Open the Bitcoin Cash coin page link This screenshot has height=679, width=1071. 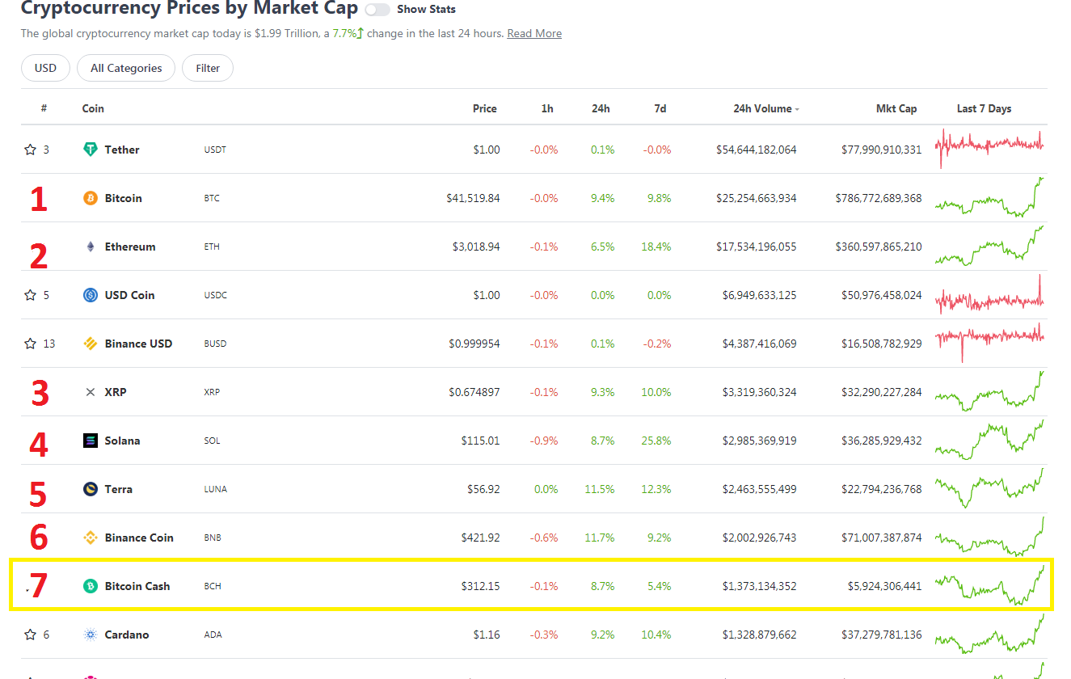[x=137, y=586]
